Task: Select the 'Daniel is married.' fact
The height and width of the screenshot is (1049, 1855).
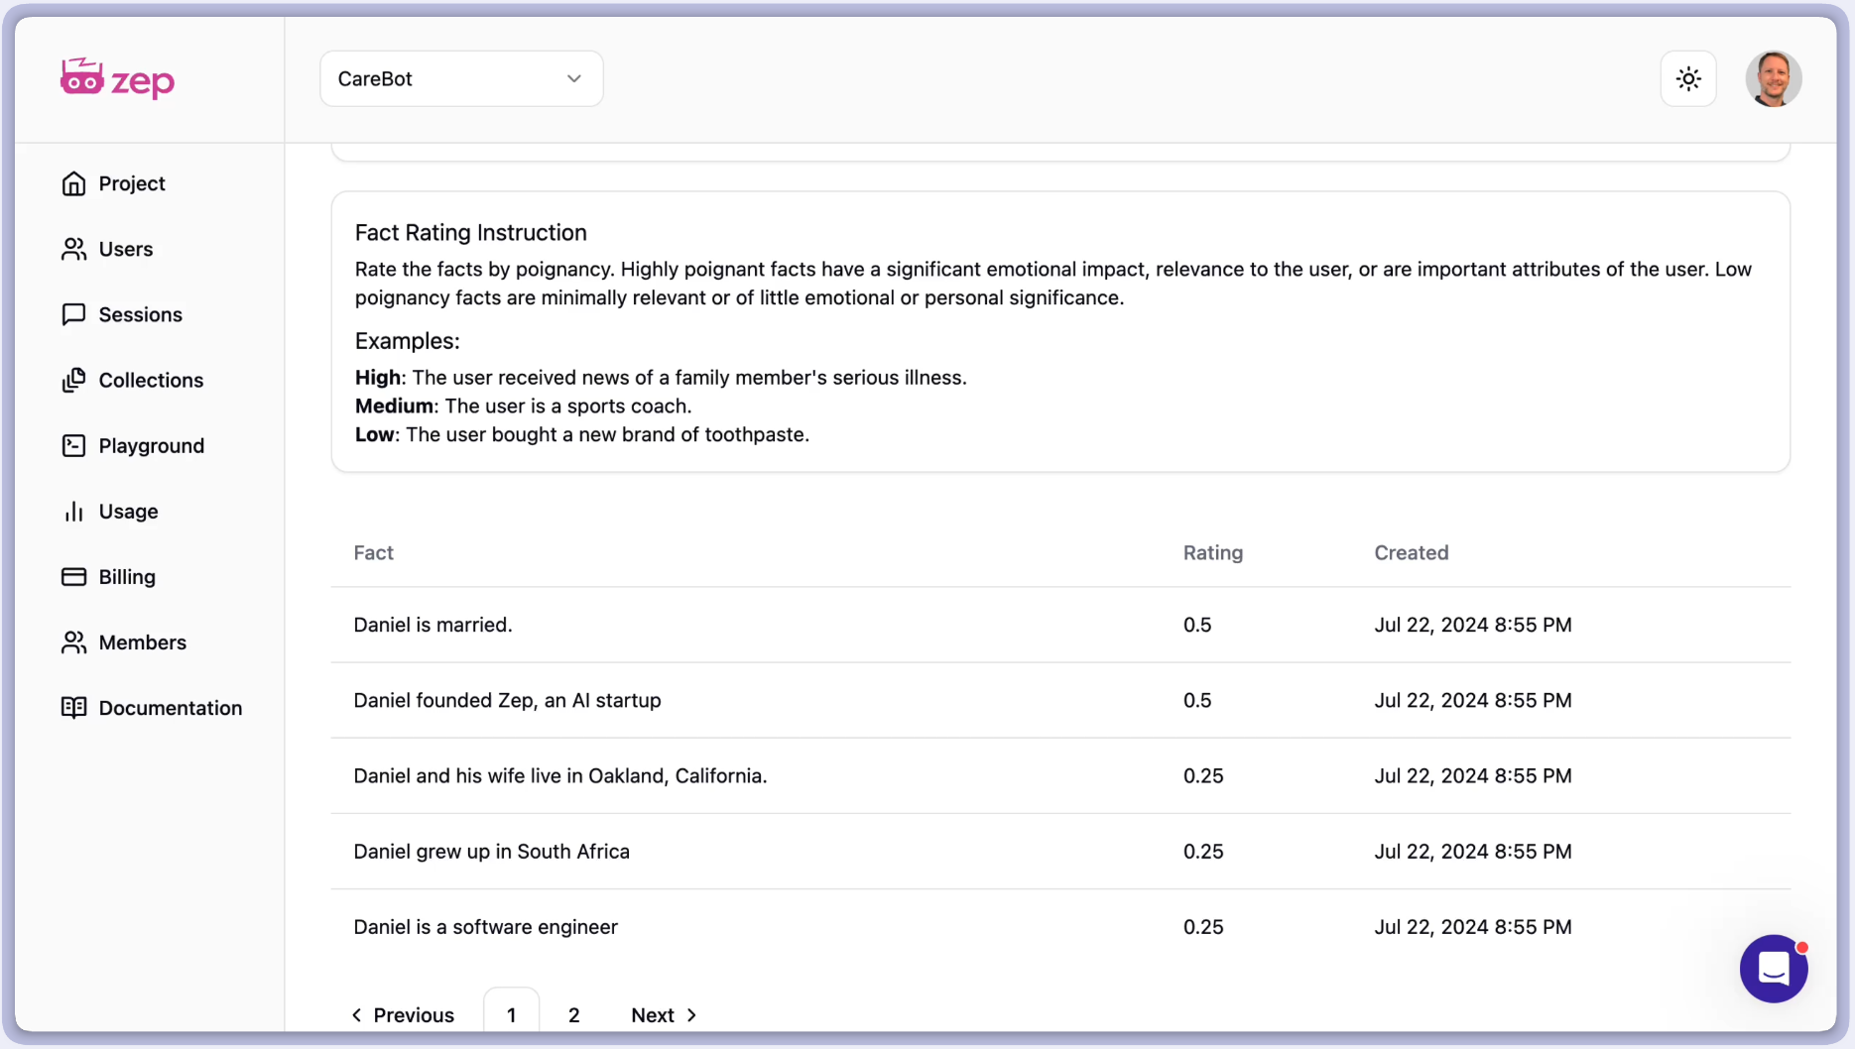Action: (x=433, y=625)
